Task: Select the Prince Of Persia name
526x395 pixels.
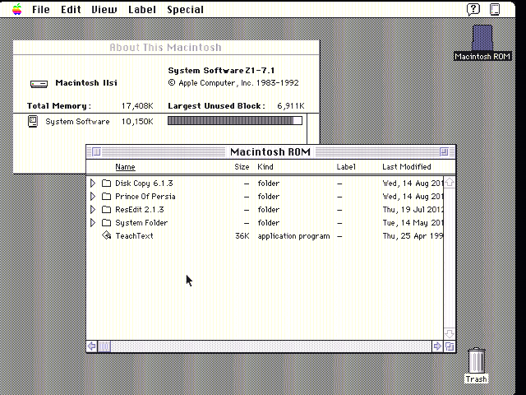Action: (145, 196)
